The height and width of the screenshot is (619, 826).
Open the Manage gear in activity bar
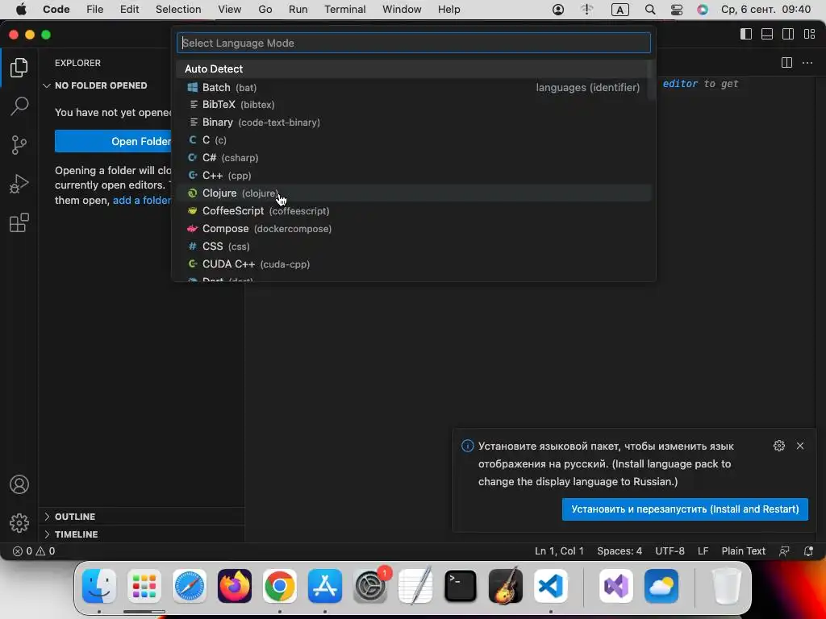[19, 522]
